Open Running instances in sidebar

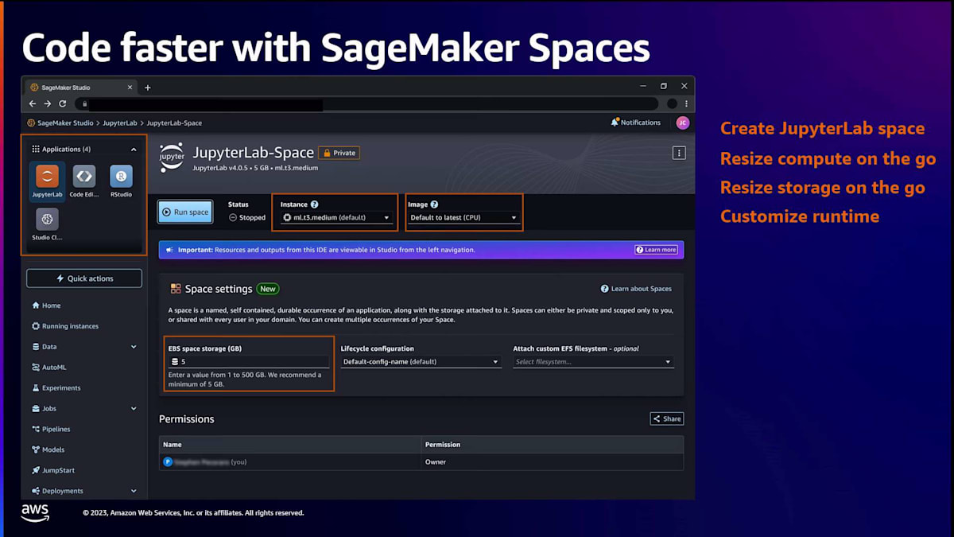[x=65, y=326]
